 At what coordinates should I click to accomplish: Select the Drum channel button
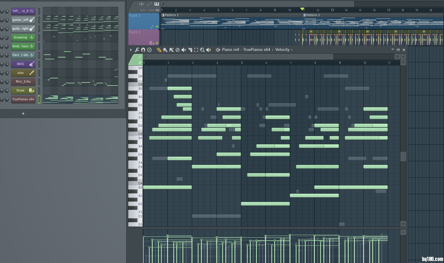coord(23,91)
